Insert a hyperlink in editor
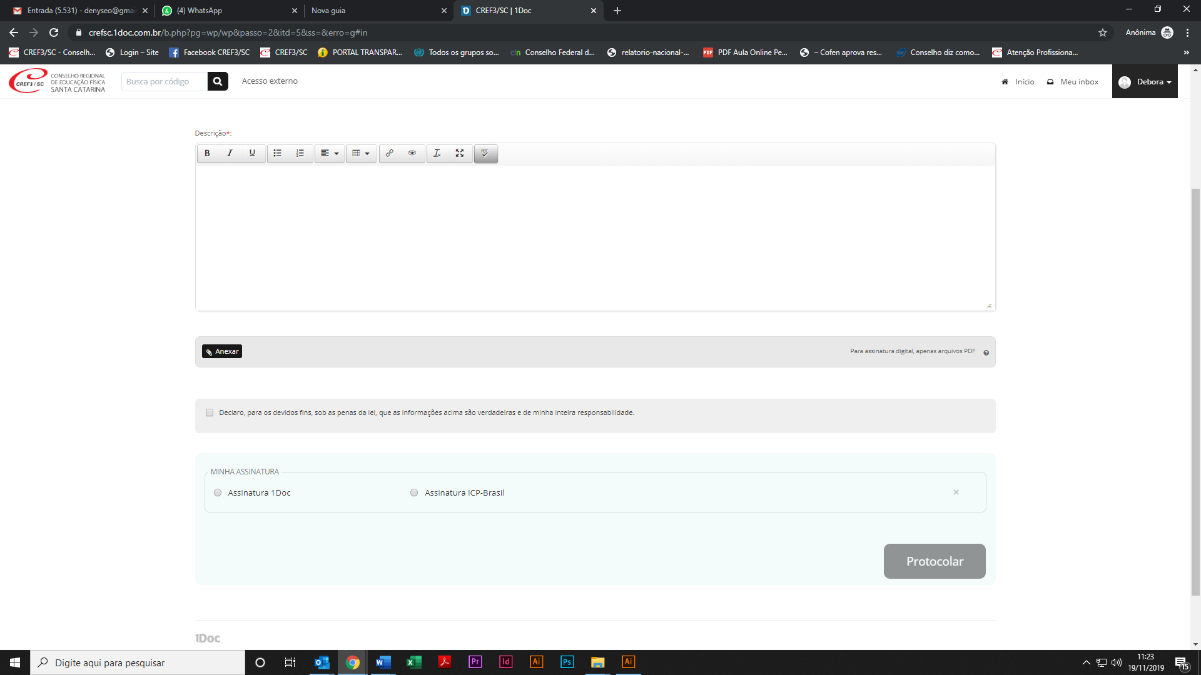 click(x=390, y=153)
